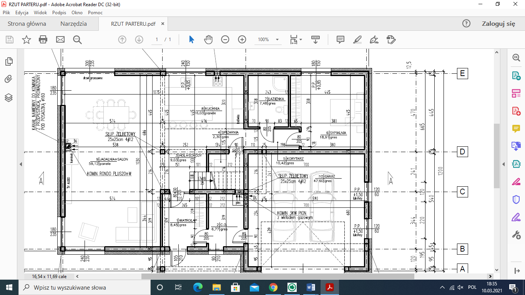Open File Explorer from taskbar
This screenshot has height=295, width=525.
coord(217,287)
